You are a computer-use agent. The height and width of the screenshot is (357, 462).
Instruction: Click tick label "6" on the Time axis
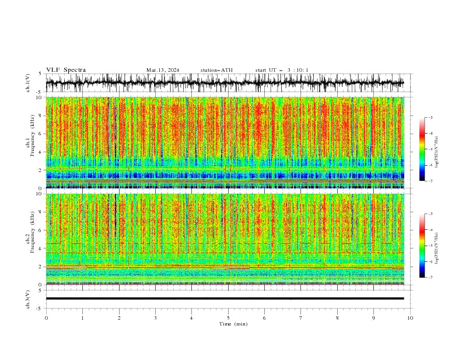point(264,318)
